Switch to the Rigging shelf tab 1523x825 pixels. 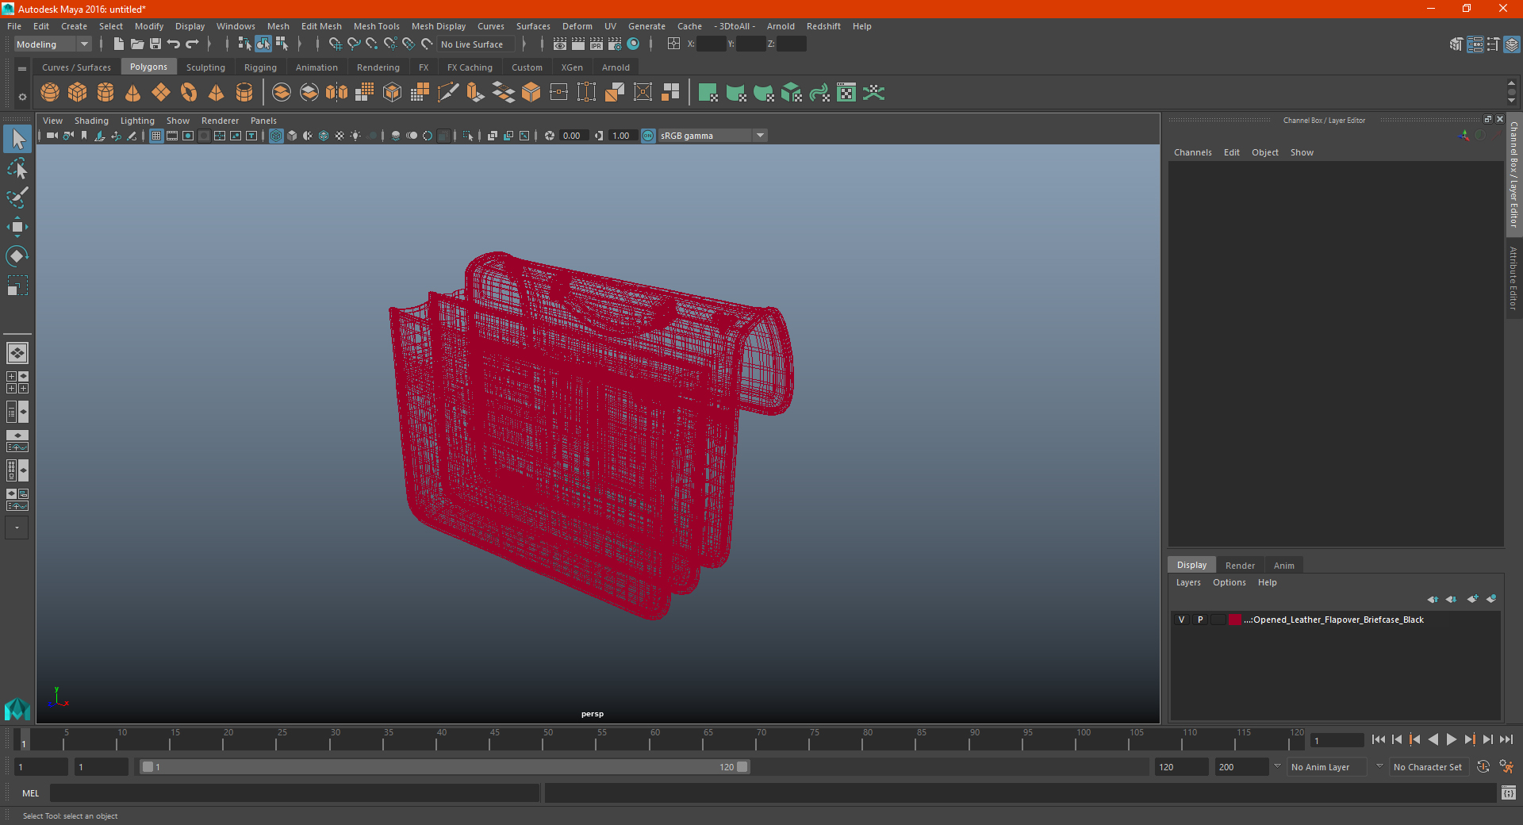click(260, 67)
